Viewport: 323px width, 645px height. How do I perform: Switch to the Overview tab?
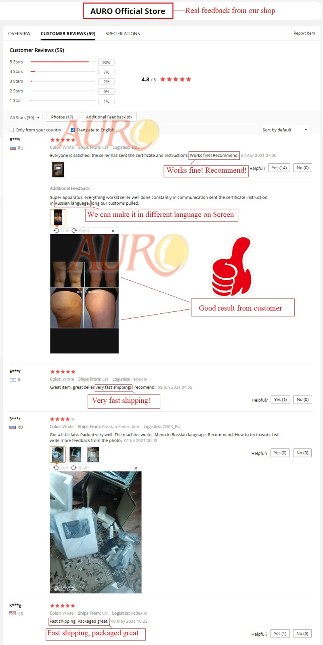[x=19, y=34]
